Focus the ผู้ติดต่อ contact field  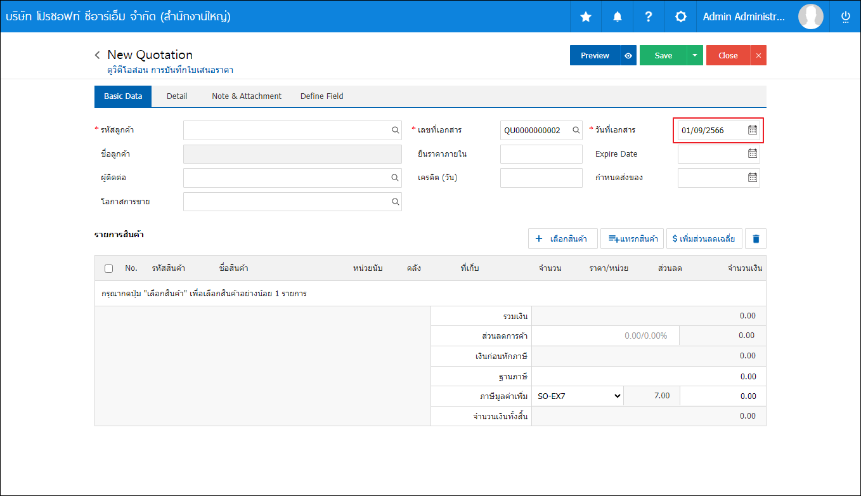pos(292,178)
